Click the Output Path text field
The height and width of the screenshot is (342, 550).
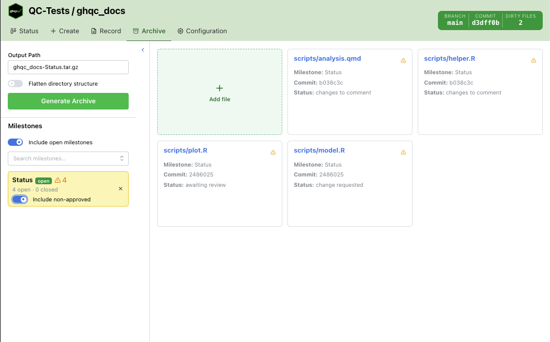pos(68,67)
